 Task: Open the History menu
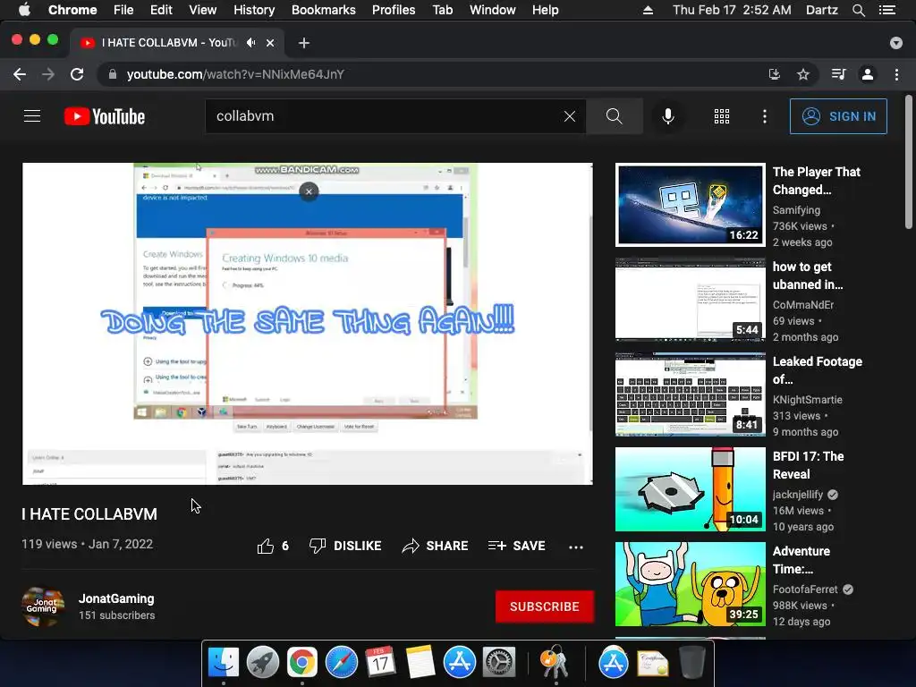tap(254, 10)
